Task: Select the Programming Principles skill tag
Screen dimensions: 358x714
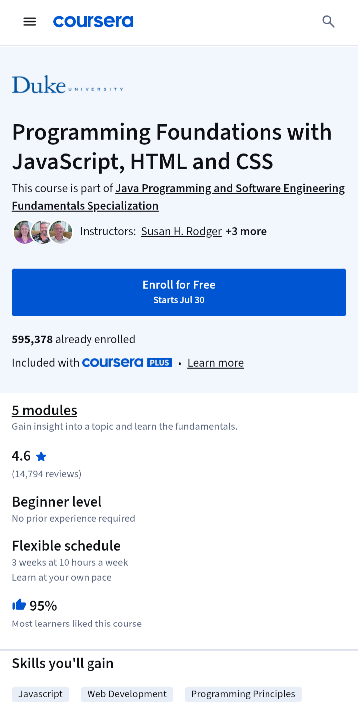Action: (x=243, y=694)
